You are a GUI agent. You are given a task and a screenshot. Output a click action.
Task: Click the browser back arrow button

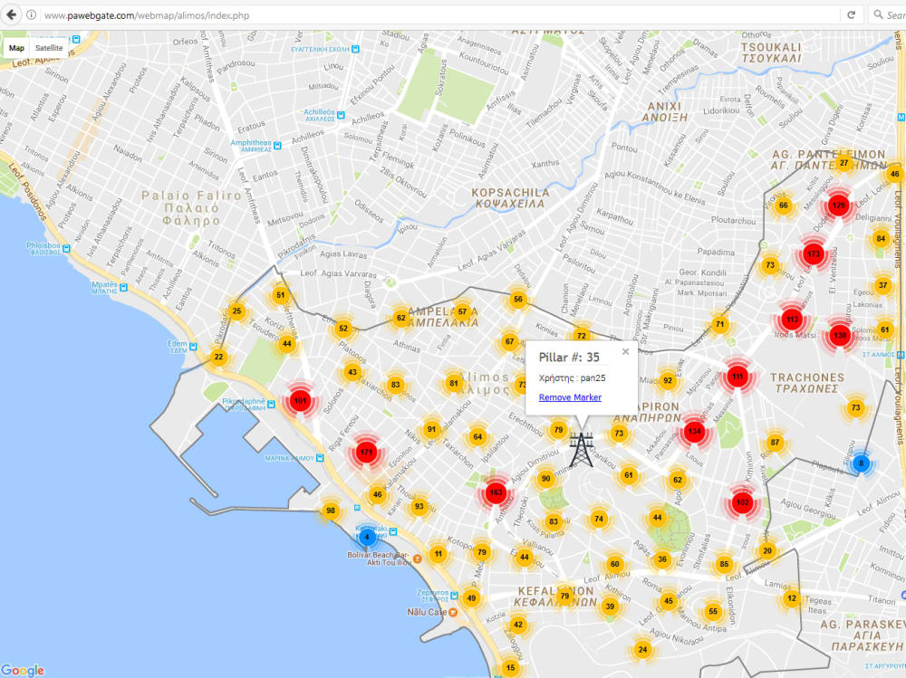point(11,15)
